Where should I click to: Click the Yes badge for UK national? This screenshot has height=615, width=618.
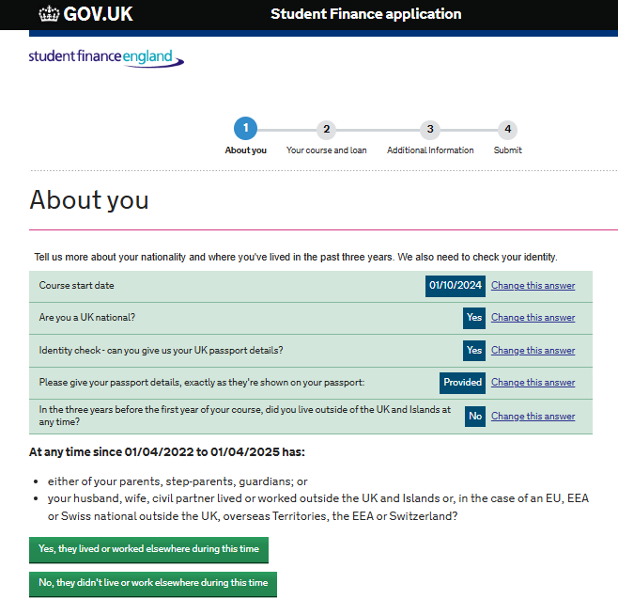(474, 318)
